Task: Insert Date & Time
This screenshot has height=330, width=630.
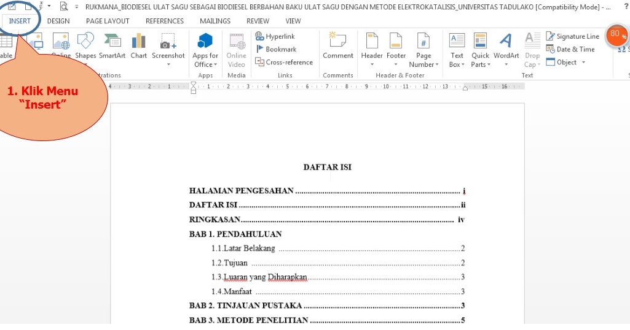Action: click(570, 49)
